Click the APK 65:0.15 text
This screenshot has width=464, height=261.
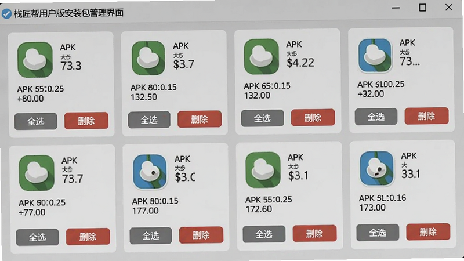[x=267, y=86]
